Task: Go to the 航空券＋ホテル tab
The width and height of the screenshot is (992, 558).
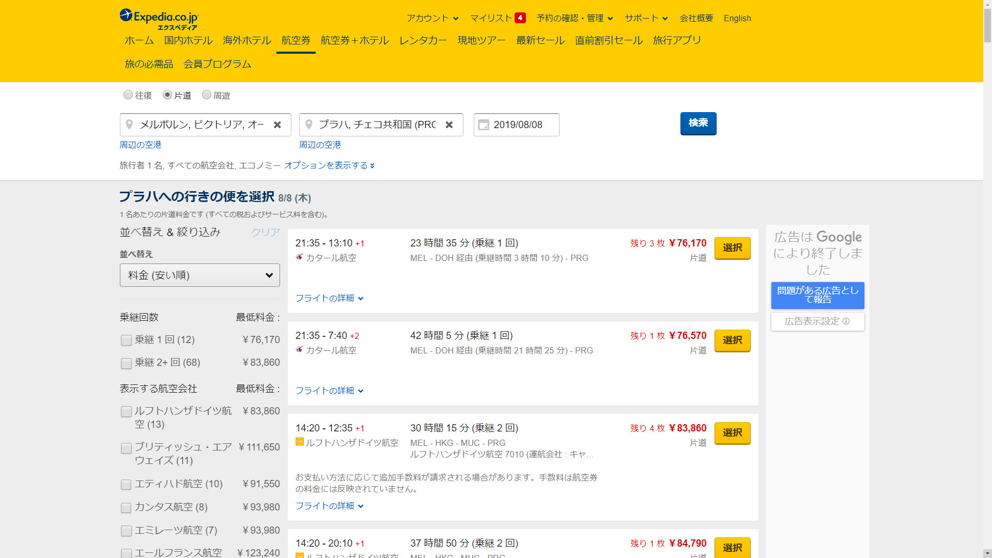Action: pyautogui.click(x=354, y=40)
